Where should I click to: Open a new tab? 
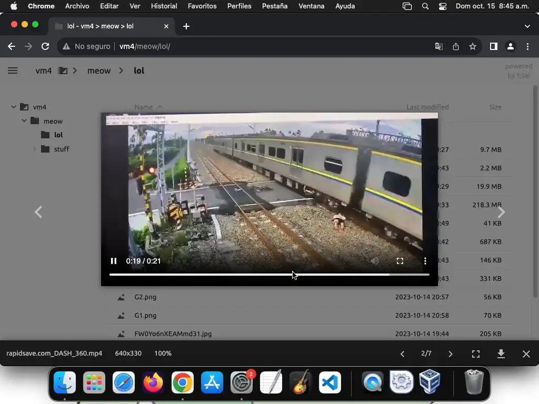pos(186,26)
